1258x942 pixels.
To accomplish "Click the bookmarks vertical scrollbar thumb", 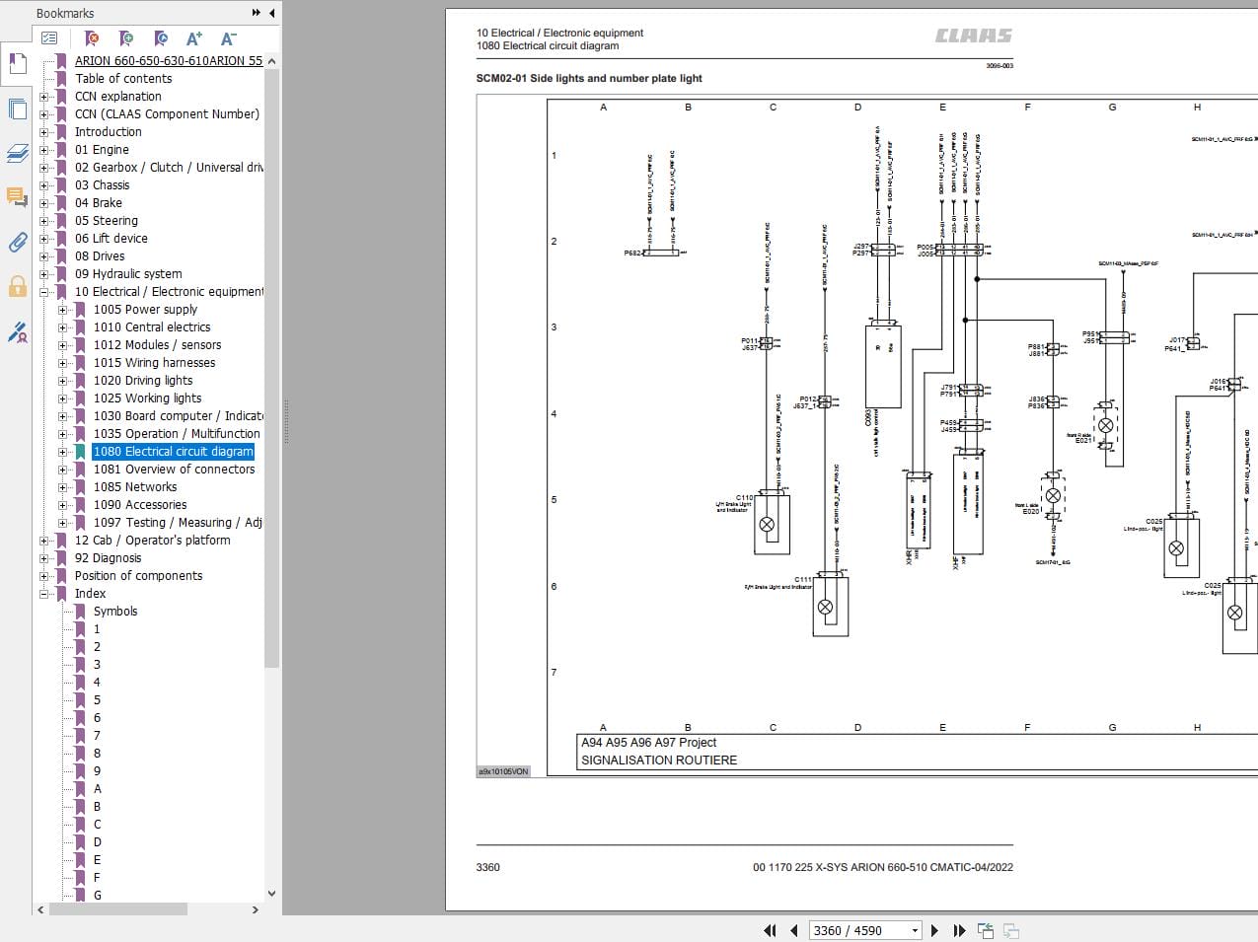I will (272, 370).
